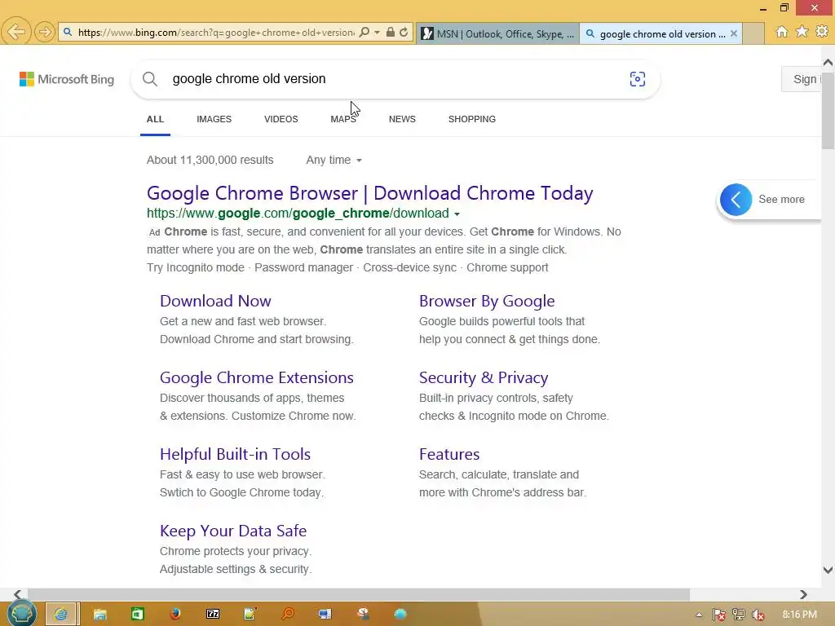Open the notepad icon in taskbar
Viewport: 835px width, 626px height.
tap(250, 615)
